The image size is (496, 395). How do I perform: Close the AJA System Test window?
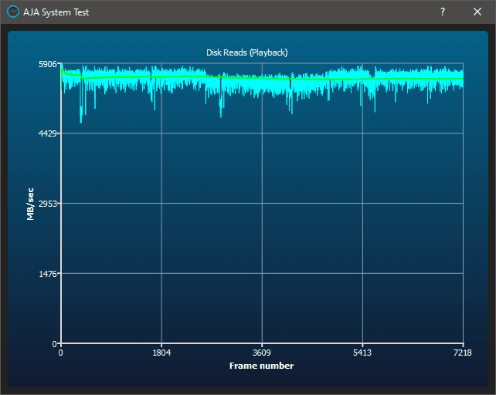tap(477, 12)
